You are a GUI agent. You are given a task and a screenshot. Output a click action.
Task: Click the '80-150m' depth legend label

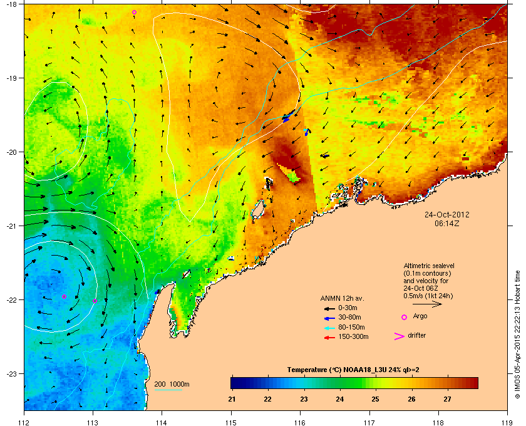pyautogui.click(x=351, y=327)
